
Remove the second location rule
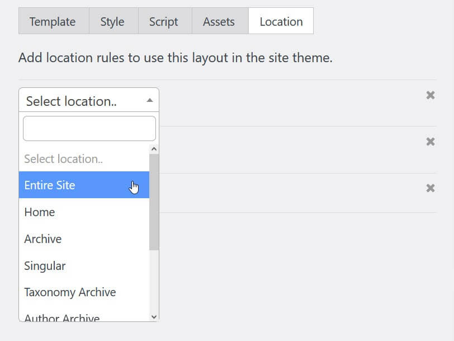430,142
